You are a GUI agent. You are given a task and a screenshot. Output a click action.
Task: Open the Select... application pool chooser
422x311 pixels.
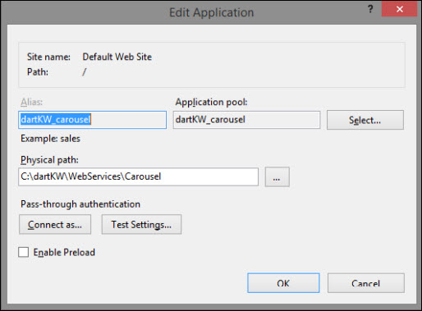pos(365,120)
